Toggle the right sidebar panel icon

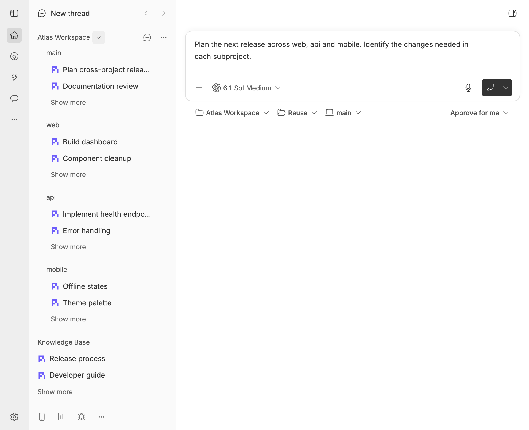pos(512,13)
